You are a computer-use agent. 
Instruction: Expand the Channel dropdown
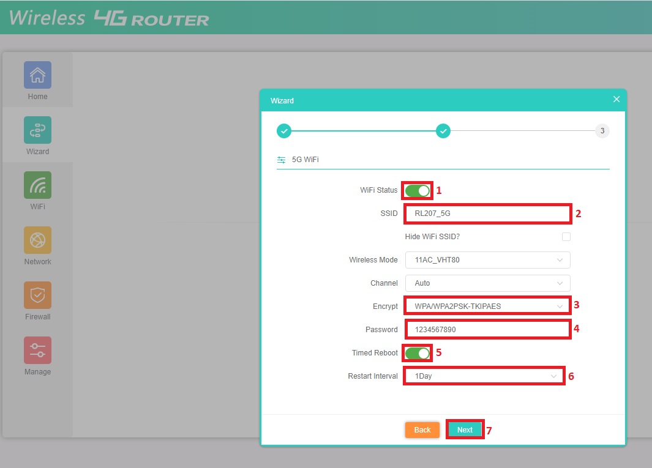pyautogui.click(x=487, y=283)
